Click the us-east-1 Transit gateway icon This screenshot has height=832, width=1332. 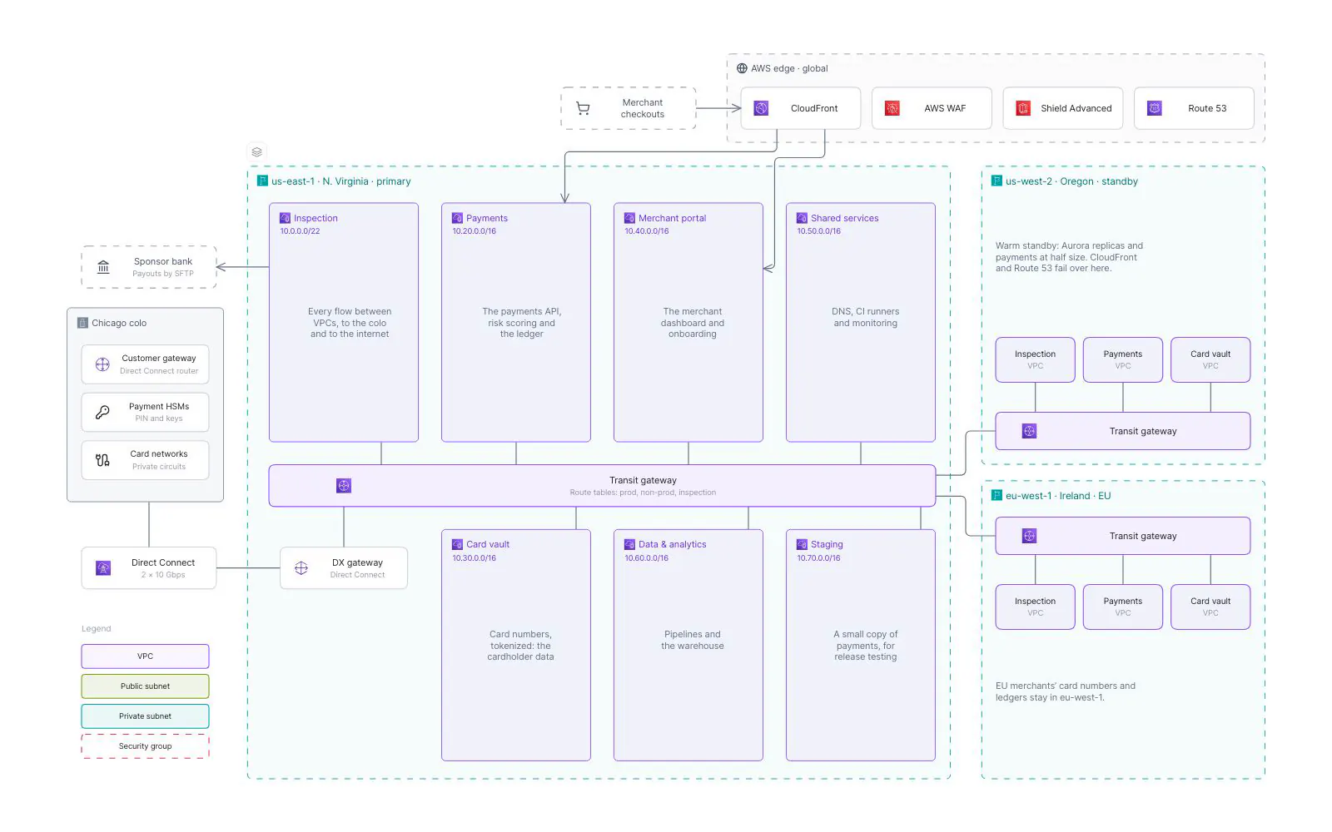(344, 486)
